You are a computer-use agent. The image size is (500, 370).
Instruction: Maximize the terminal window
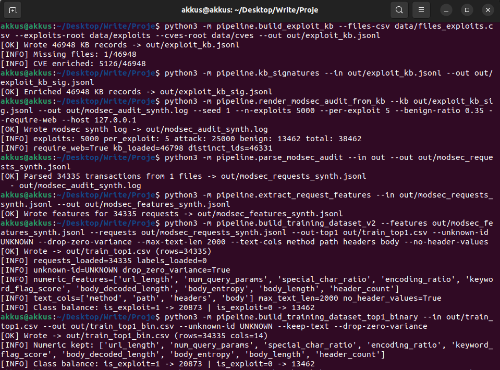pyautogui.click(x=467, y=10)
